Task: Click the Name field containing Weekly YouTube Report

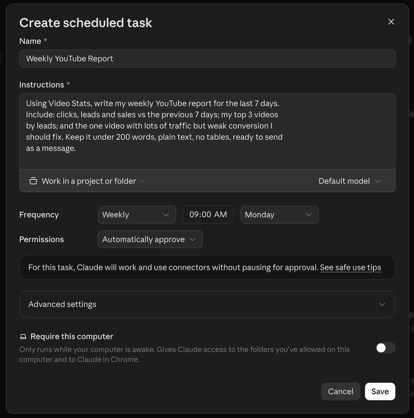Action: pyautogui.click(x=207, y=59)
